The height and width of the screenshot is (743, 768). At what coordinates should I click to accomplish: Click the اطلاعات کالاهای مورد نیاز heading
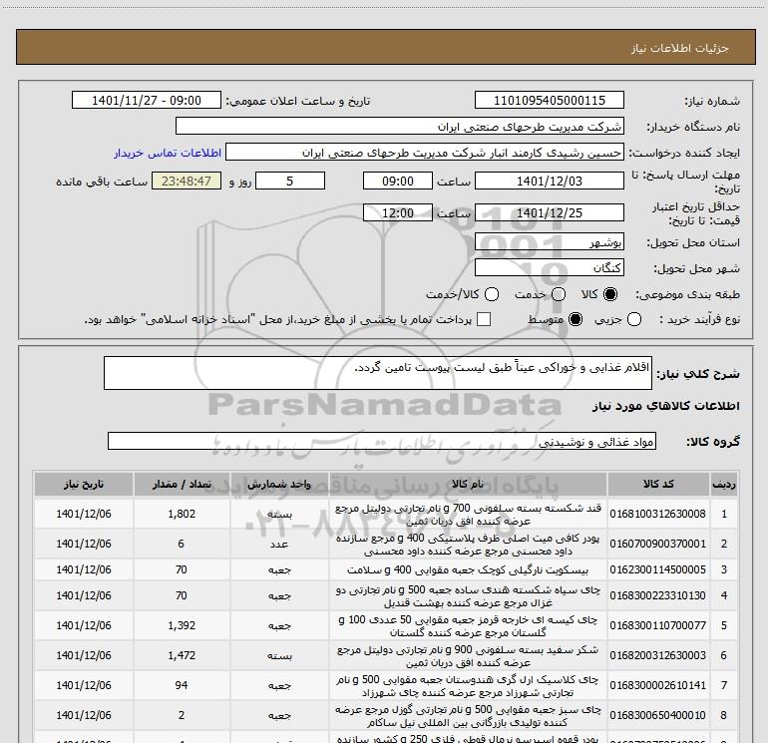pyautogui.click(x=665, y=406)
